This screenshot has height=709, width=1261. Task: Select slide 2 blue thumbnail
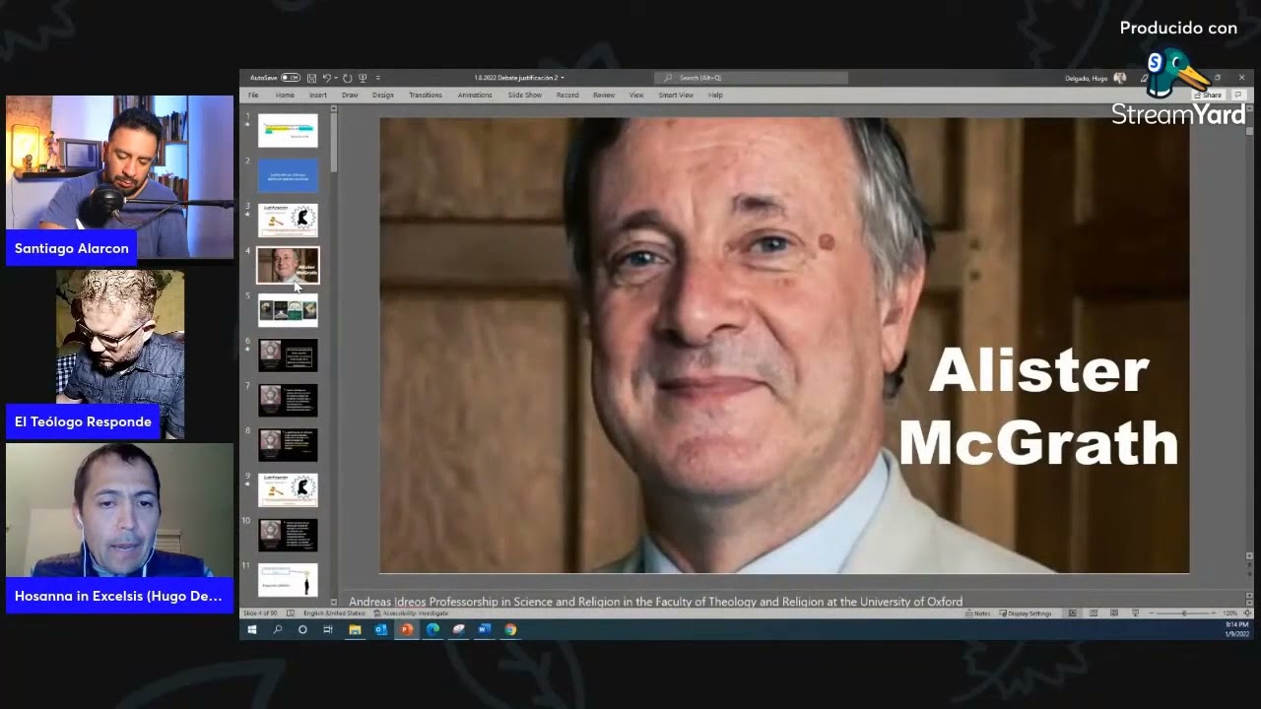click(288, 175)
